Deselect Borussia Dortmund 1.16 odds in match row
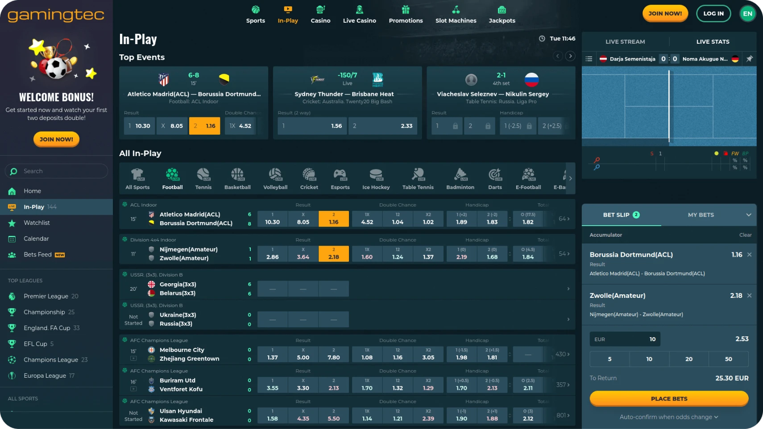 (333, 219)
